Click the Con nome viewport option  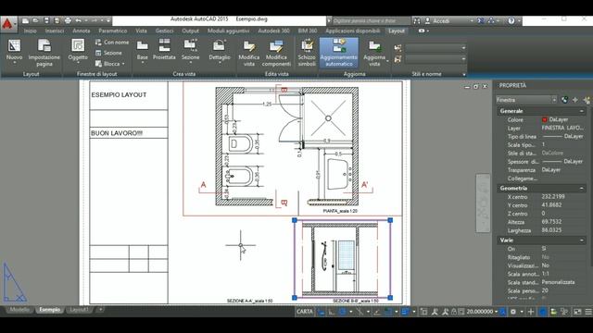112,43
